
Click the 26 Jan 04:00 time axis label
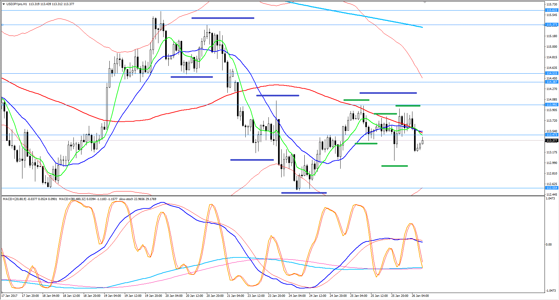420,296
